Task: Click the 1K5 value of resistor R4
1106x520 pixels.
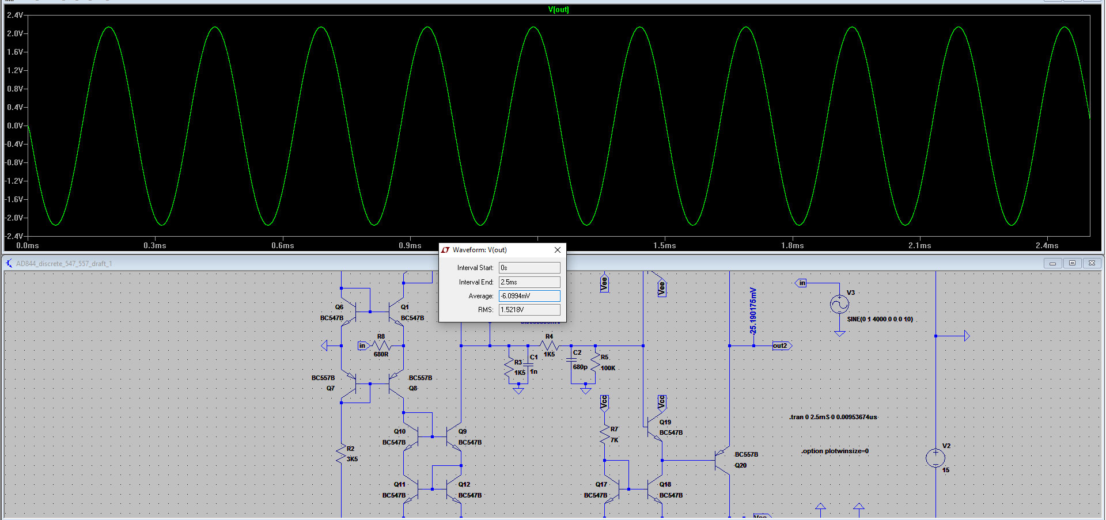Action: click(x=549, y=354)
